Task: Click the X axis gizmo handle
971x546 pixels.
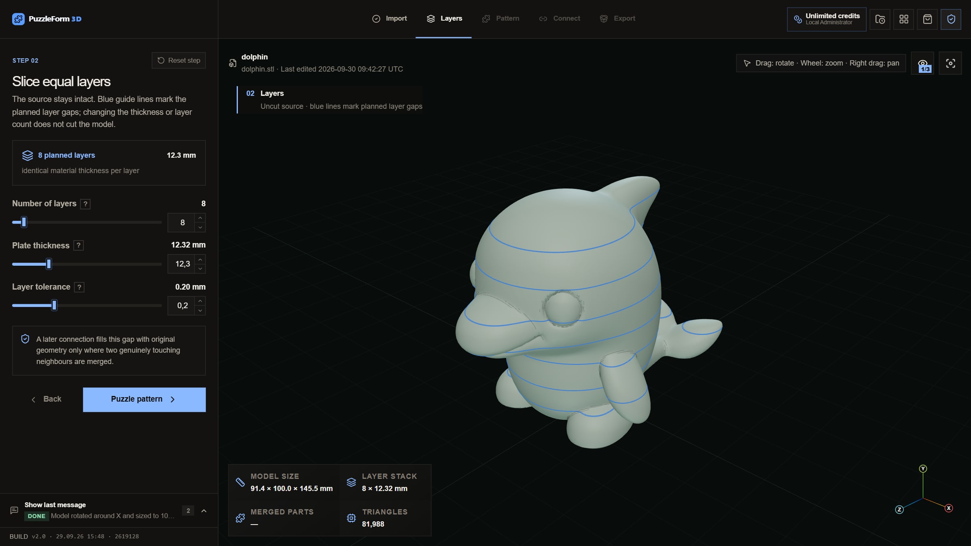Action: [949, 508]
